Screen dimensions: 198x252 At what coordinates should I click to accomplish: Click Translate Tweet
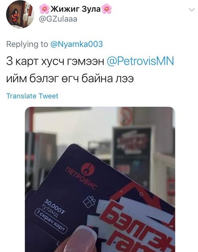click(32, 96)
